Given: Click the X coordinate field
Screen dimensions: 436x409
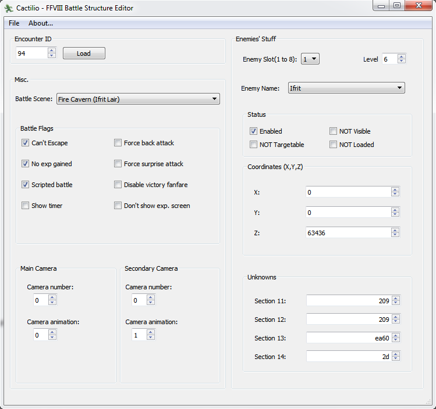Looking at the screenshot, I should [x=349, y=192].
